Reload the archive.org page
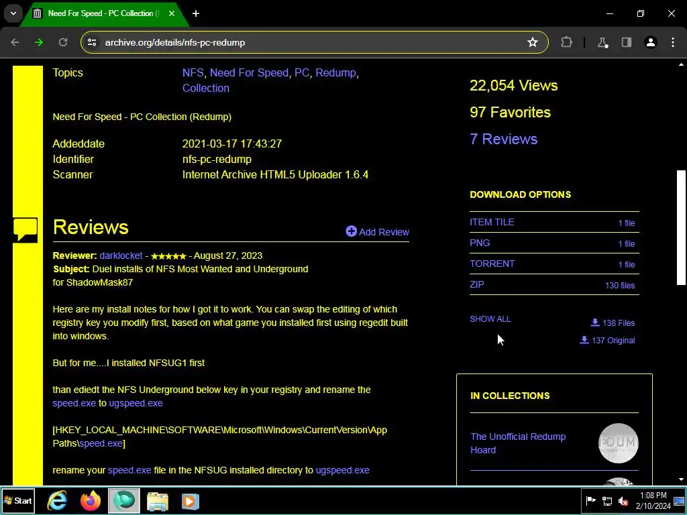The height and width of the screenshot is (515, 687). tap(63, 42)
